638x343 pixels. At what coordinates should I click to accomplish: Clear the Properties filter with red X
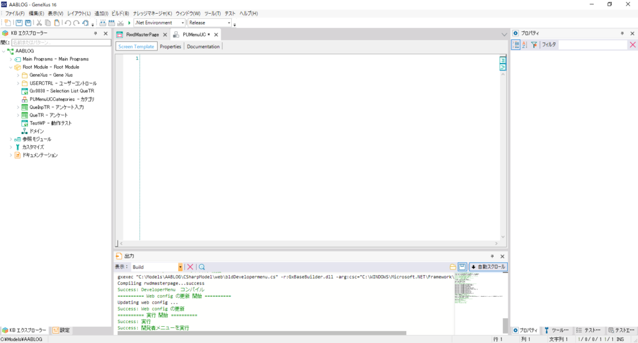click(633, 45)
